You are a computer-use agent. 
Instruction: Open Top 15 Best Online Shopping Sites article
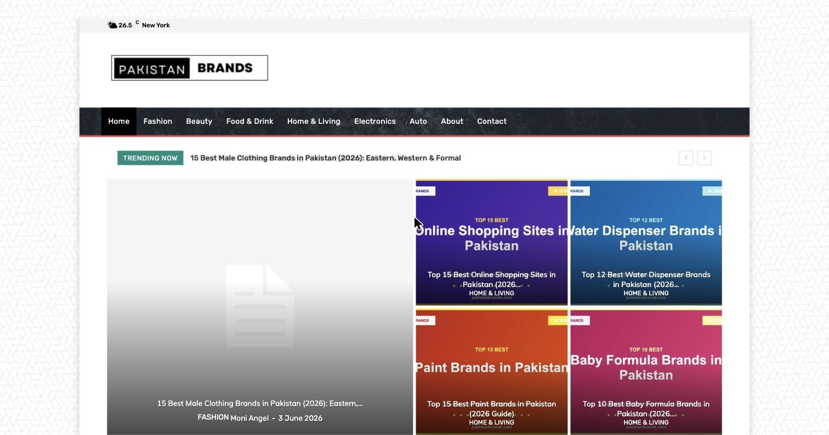(x=491, y=279)
